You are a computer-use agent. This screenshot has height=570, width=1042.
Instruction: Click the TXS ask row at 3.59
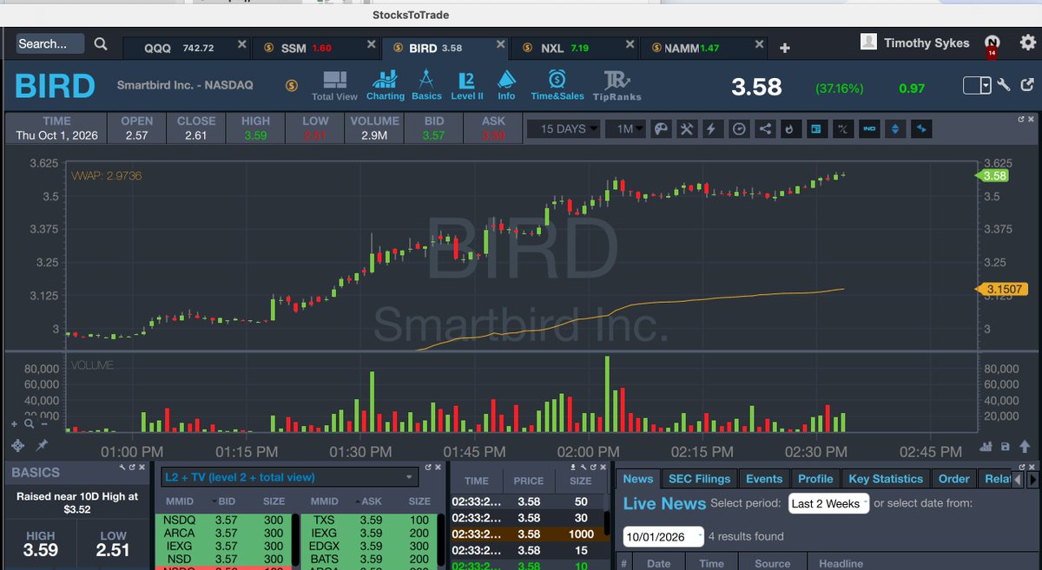point(370,519)
